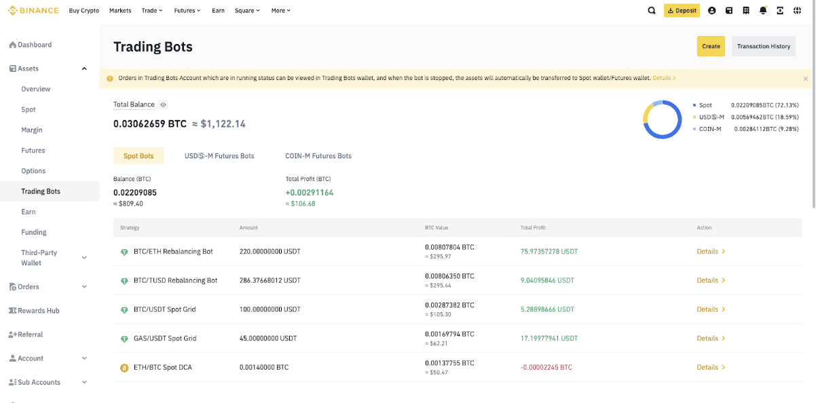Expand the Orders sidebar section
This screenshot has width=816, height=403.
[84, 287]
